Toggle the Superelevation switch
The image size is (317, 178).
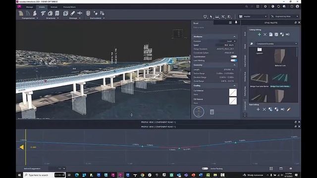pyautogui.click(x=233, y=56)
